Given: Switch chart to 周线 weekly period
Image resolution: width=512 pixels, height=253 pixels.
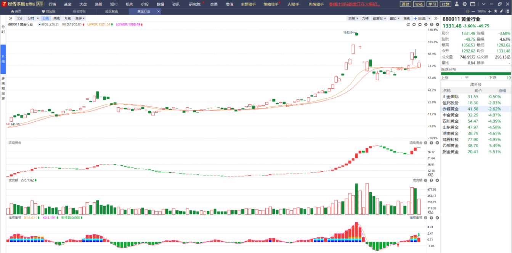Looking at the screenshot, I should (x=57, y=18).
